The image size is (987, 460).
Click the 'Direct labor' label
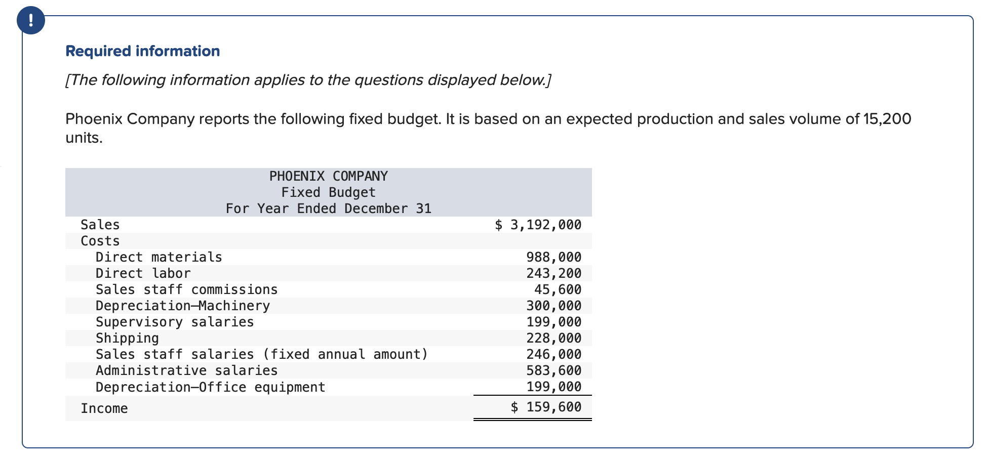click(x=143, y=273)
